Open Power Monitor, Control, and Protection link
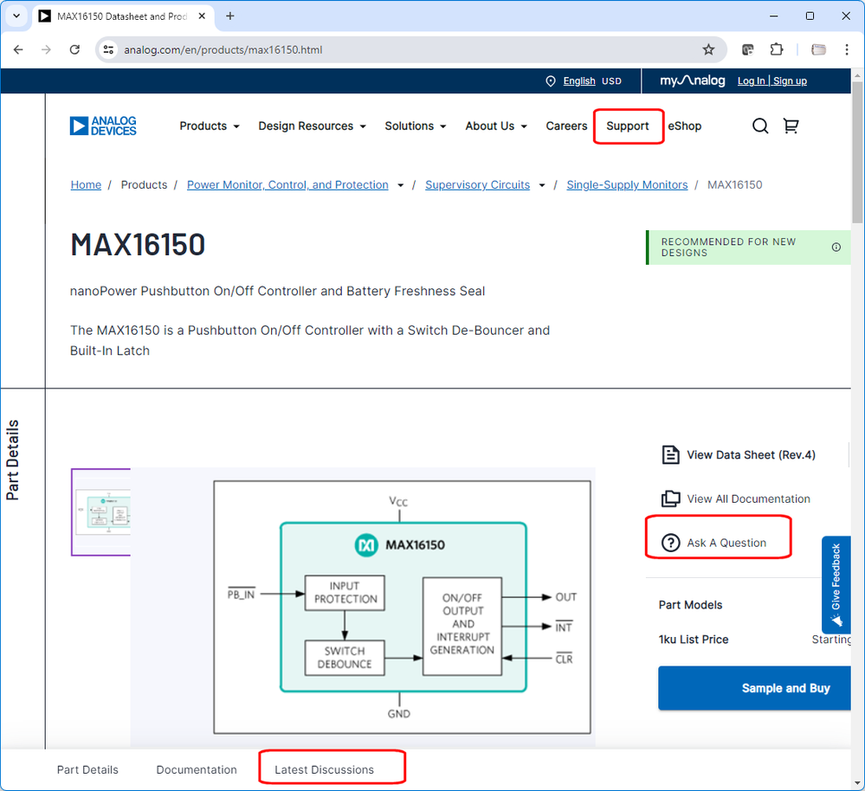The height and width of the screenshot is (791, 865). pyautogui.click(x=287, y=184)
